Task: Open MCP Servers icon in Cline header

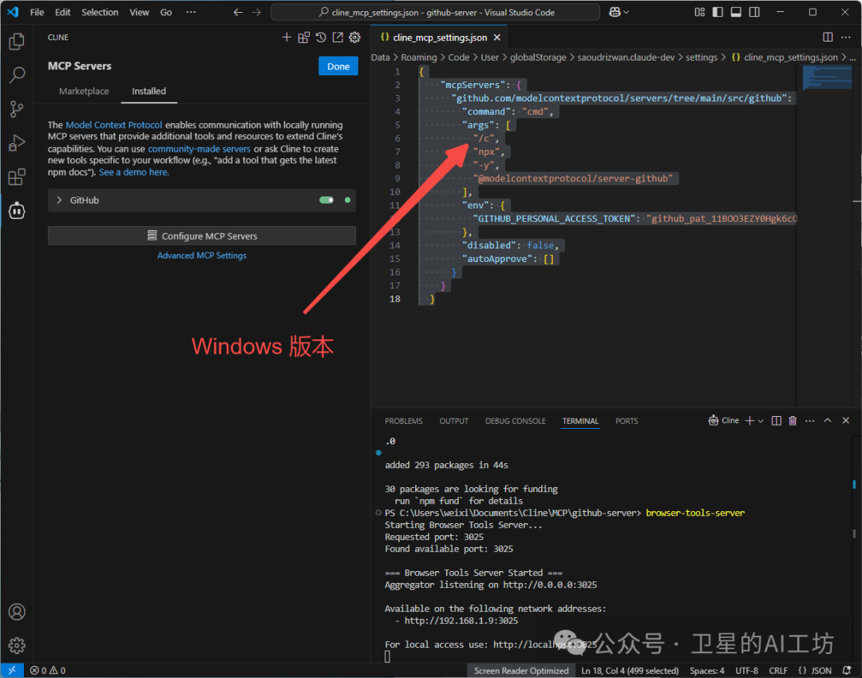Action: [303, 38]
